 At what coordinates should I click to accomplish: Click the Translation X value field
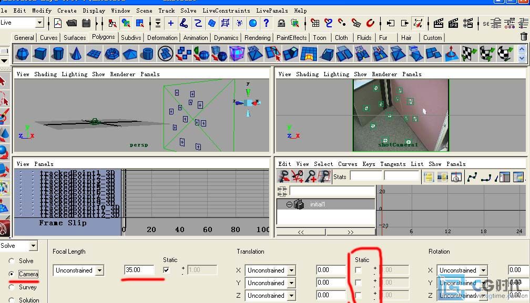(331, 270)
